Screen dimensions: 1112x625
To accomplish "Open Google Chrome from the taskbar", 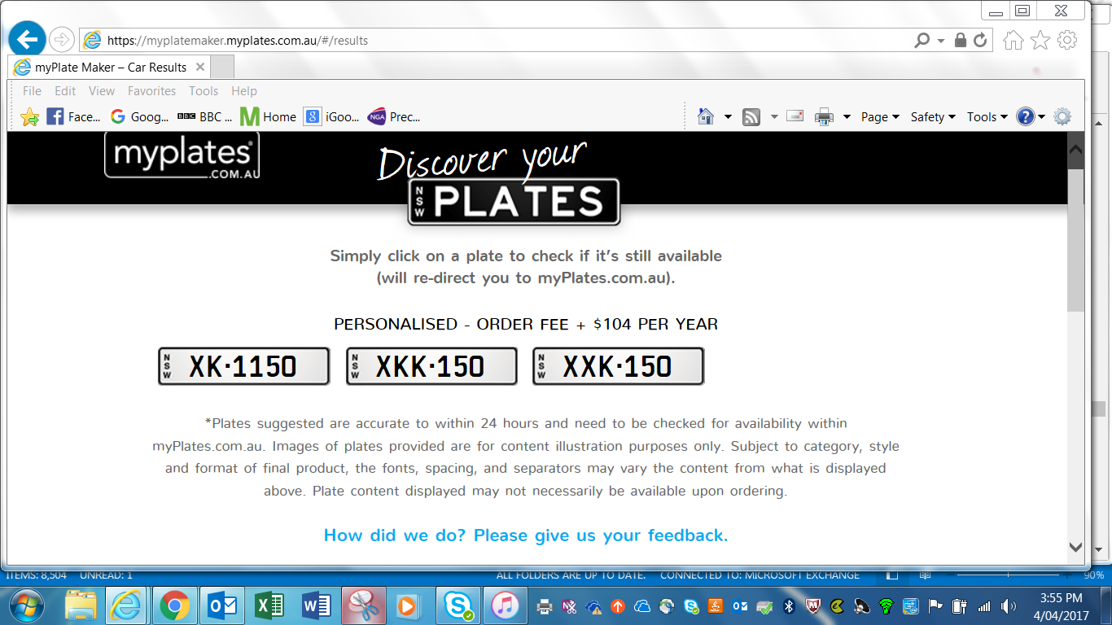I will 174,605.
